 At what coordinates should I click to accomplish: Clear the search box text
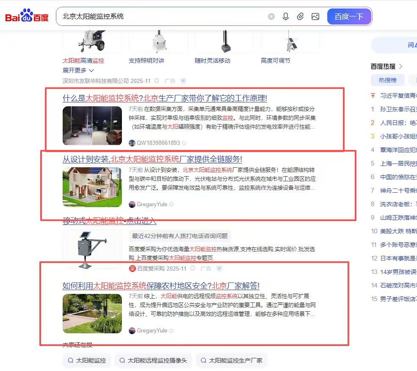pos(271,17)
